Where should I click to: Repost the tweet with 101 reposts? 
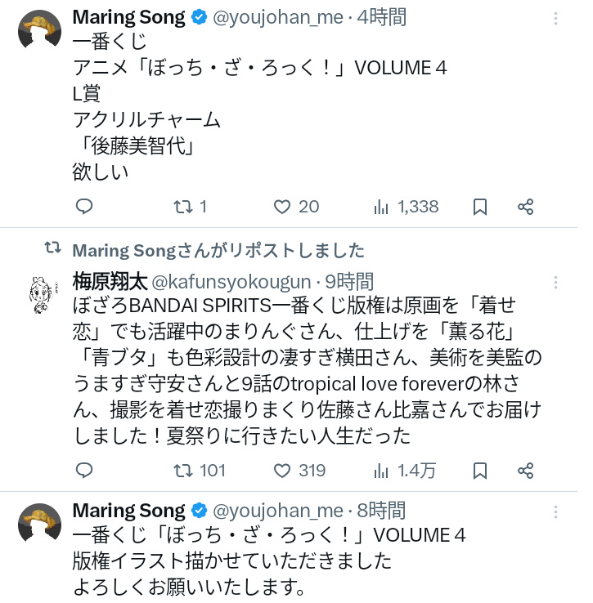(200, 471)
